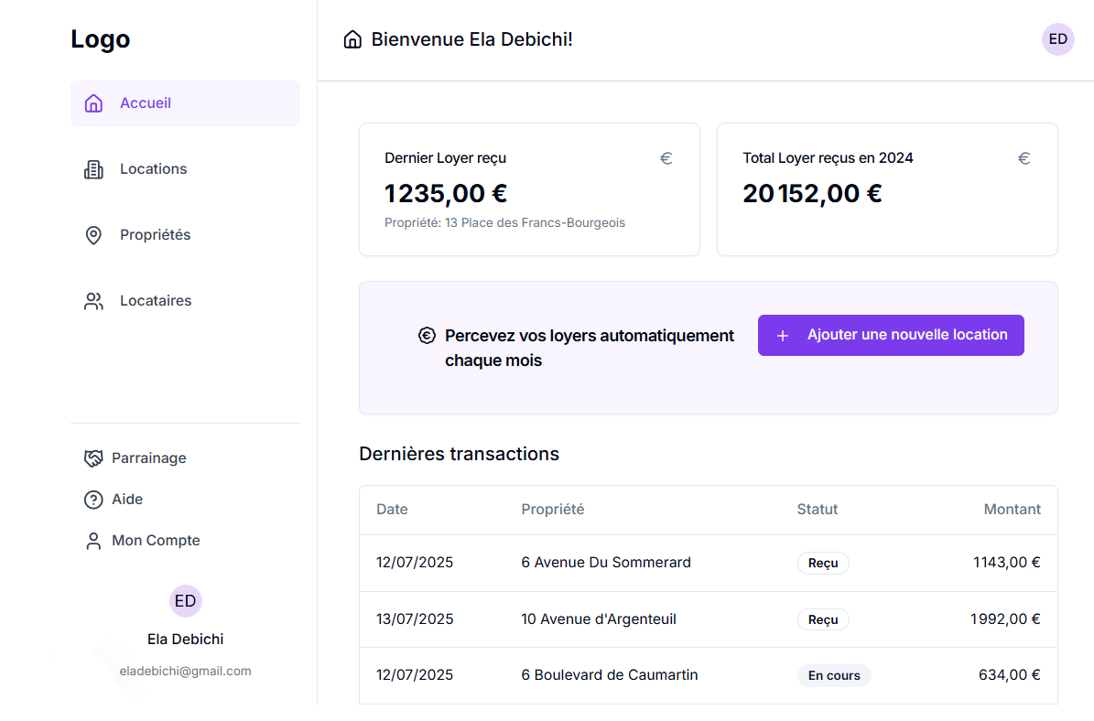Screen dimensions: 1094x721
Task: Open the Mon Compte link
Action: tap(156, 541)
